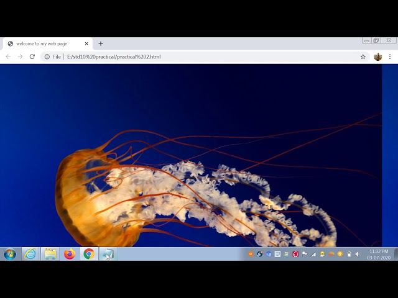The height and width of the screenshot is (298, 398).
Task: Click the volume speaker icon in system tray
Action: [x=358, y=254]
